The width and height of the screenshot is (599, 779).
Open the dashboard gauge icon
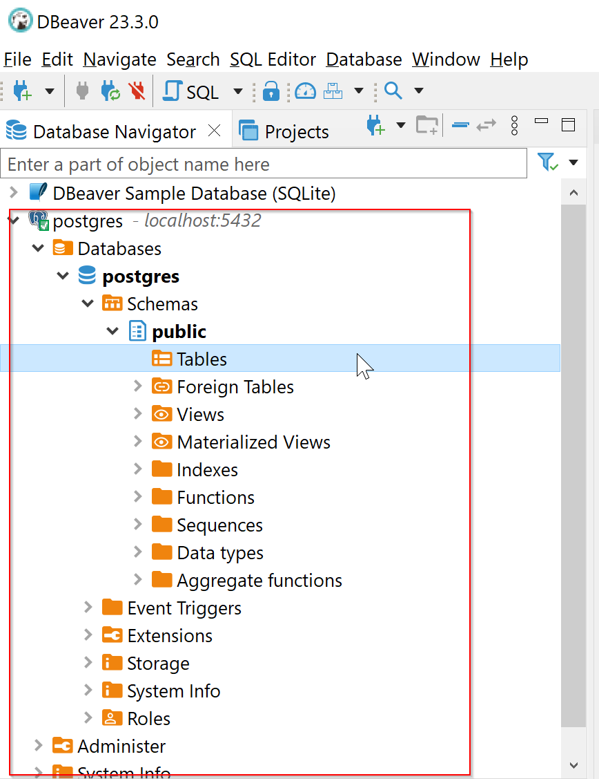pos(306,91)
